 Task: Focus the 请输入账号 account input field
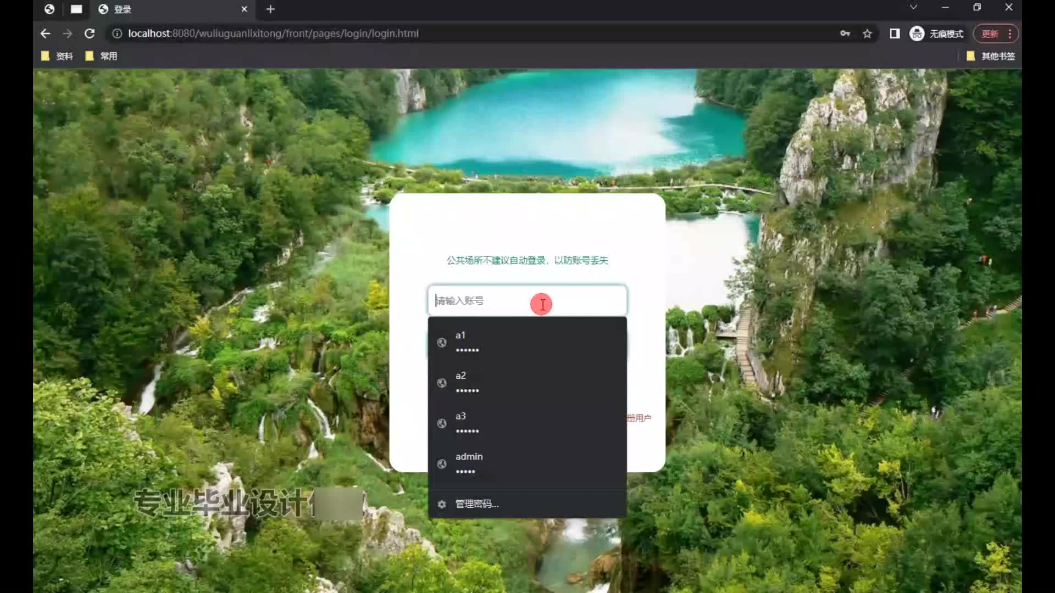pos(527,300)
